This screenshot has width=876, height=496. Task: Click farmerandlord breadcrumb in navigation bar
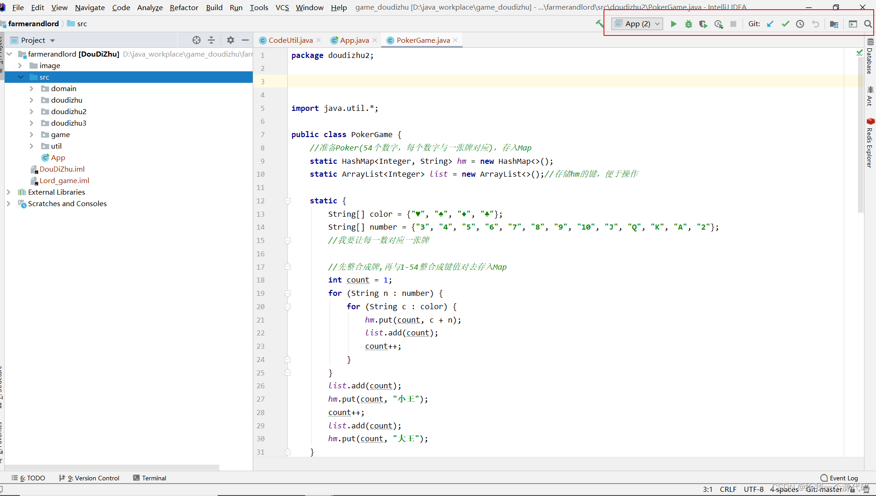[34, 23]
